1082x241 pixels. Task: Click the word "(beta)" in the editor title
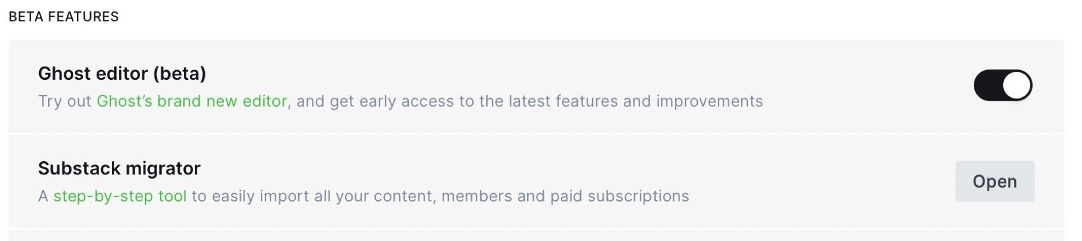tap(179, 74)
